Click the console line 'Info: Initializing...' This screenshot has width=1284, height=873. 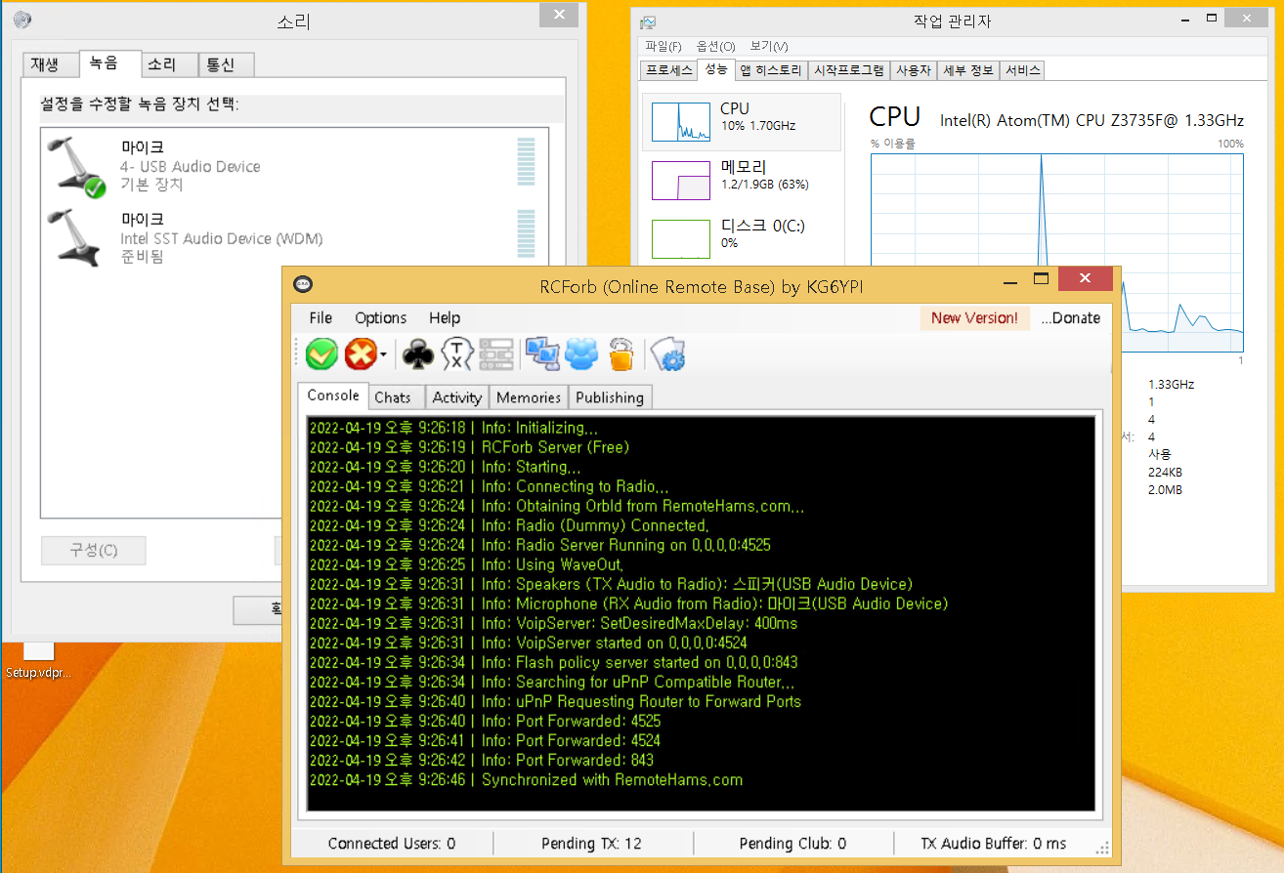(x=453, y=428)
